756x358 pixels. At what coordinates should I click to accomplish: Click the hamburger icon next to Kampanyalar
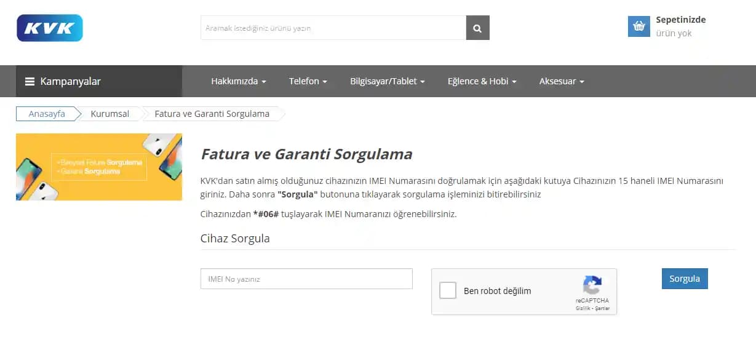click(x=29, y=81)
